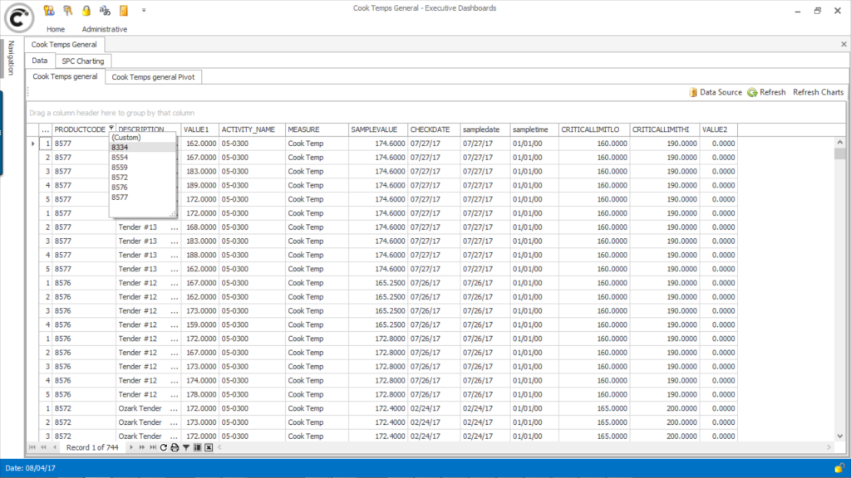Open the Administrative user management icon
This screenshot has height=478, width=851.
48,10
